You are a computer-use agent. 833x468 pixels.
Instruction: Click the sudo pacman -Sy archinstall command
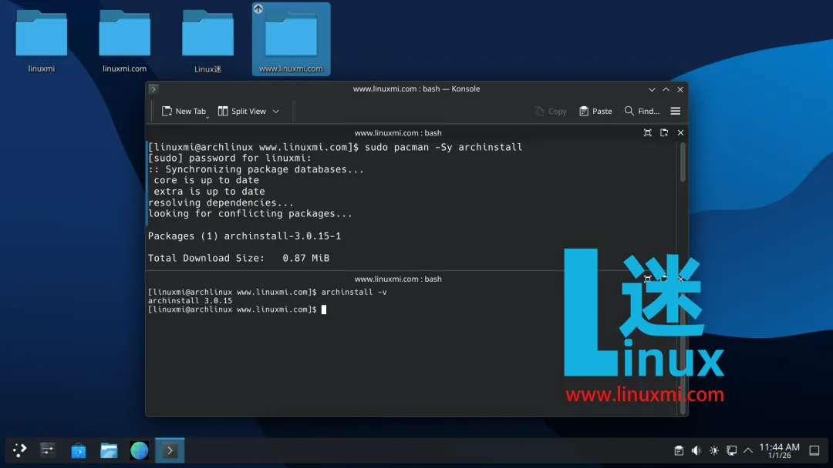point(443,147)
